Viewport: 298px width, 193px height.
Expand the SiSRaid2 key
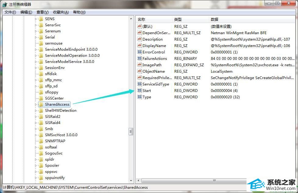36,117
